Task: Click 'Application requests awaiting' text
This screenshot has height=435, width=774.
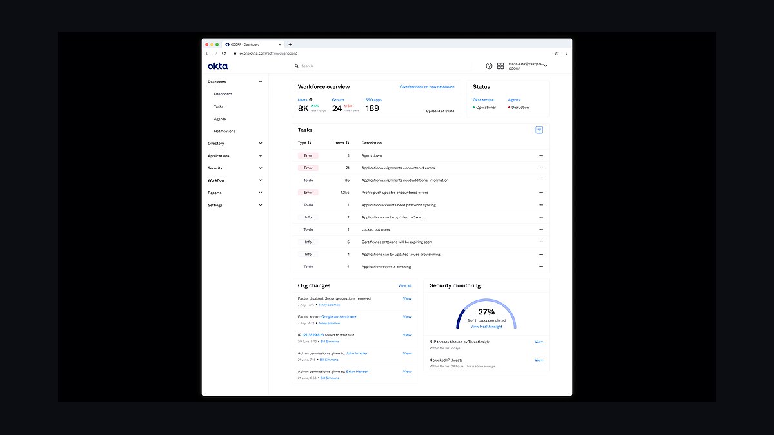Action: click(386, 267)
